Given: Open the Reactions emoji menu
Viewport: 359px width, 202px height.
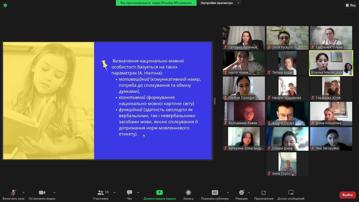Looking at the screenshot, I should (241, 193).
